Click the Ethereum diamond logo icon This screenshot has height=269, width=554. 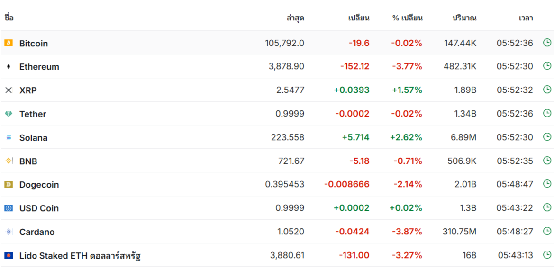click(9, 66)
